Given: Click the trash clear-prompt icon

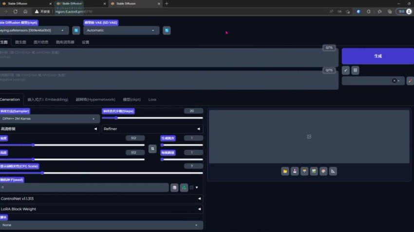Looking at the screenshot, I should (355, 70).
